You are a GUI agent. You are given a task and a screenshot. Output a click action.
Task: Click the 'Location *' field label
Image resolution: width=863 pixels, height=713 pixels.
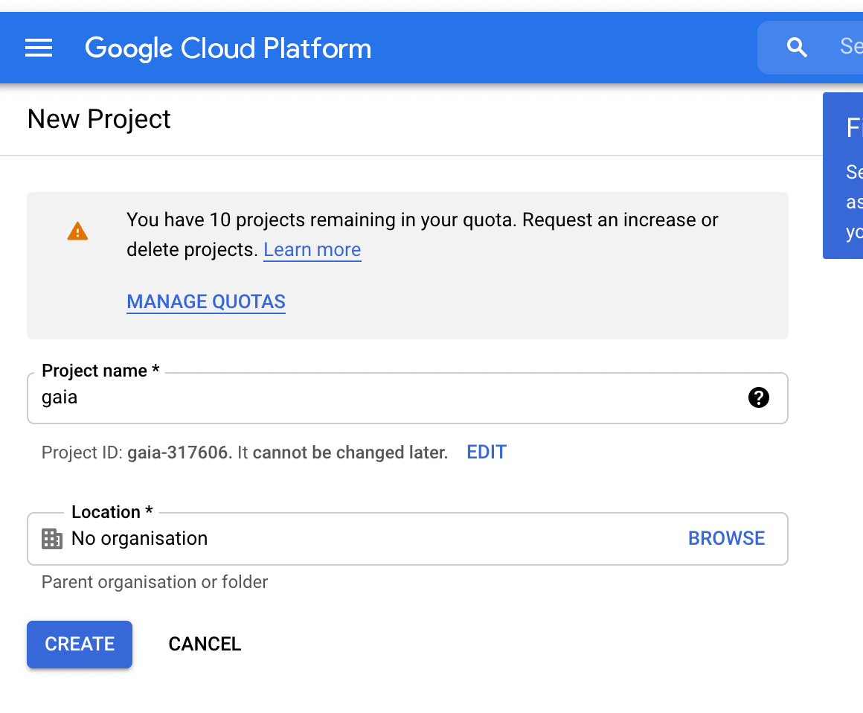tap(112, 511)
